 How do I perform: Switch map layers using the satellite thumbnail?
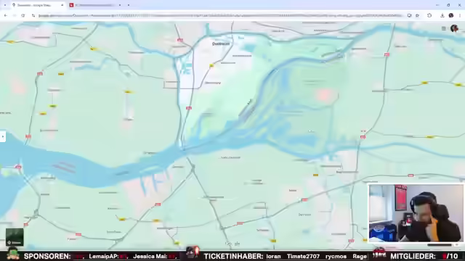click(x=15, y=237)
